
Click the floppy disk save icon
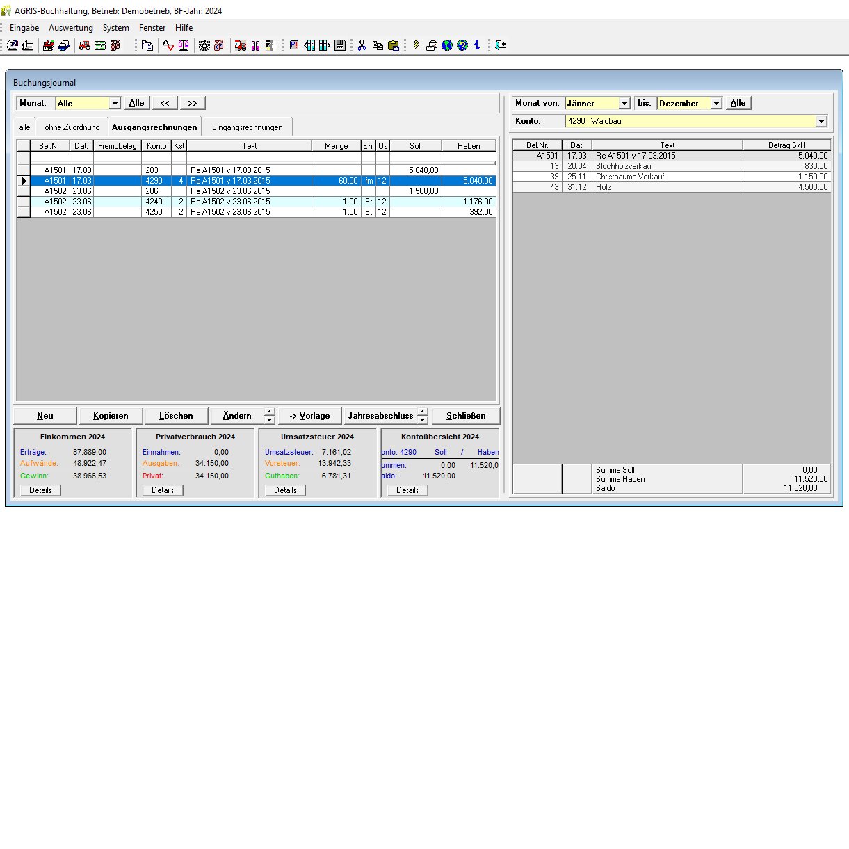point(340,45)
